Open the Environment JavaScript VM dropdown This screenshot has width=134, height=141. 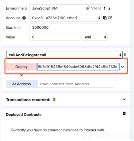[x=68, y=8]
